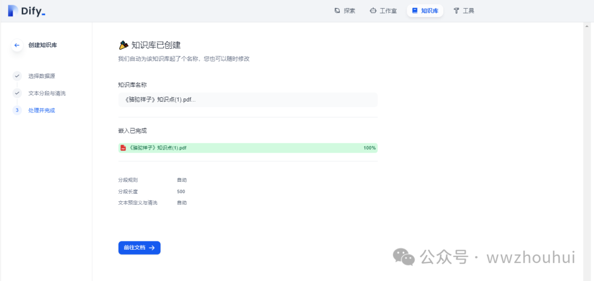Click the Dify logo
The width and height of the screenshot is (594, 281).
tap(26, 11)
